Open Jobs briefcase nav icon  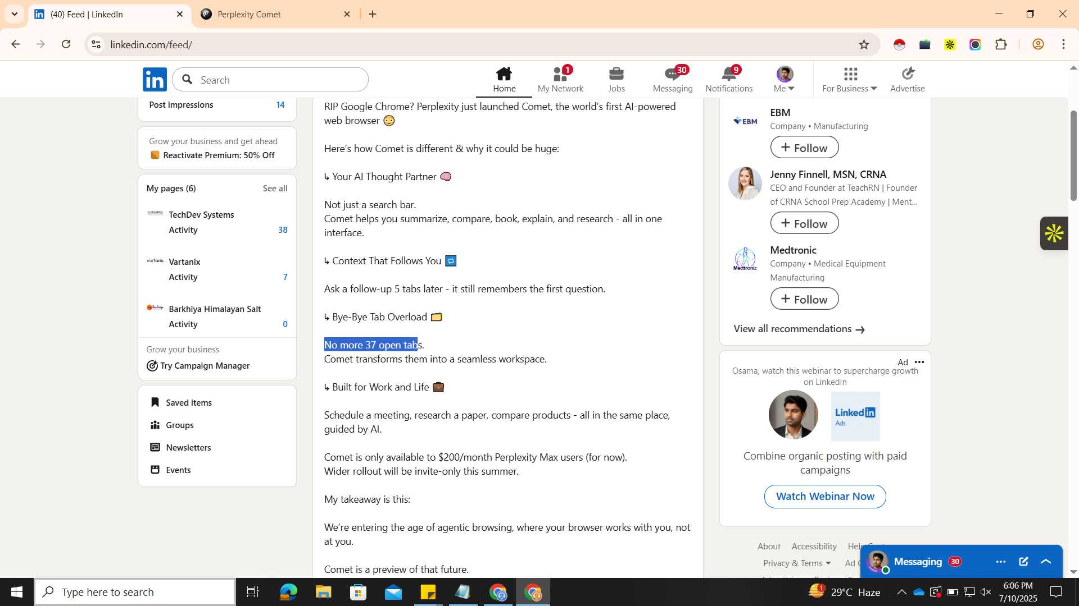click(x=616, y=80)
